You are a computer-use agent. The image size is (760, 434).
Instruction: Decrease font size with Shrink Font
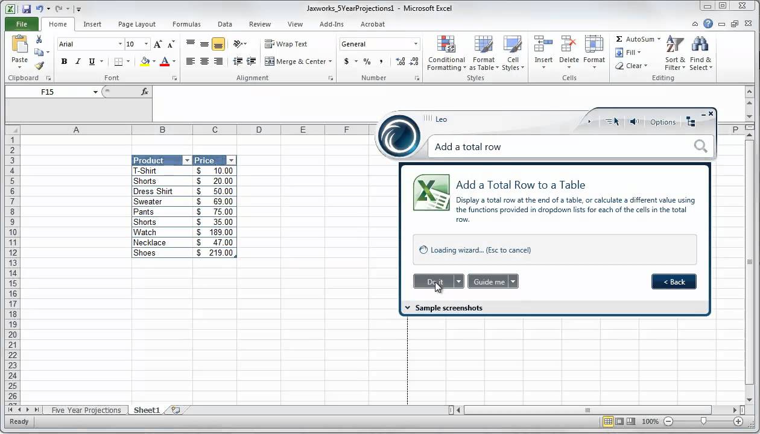pos(169,44)
